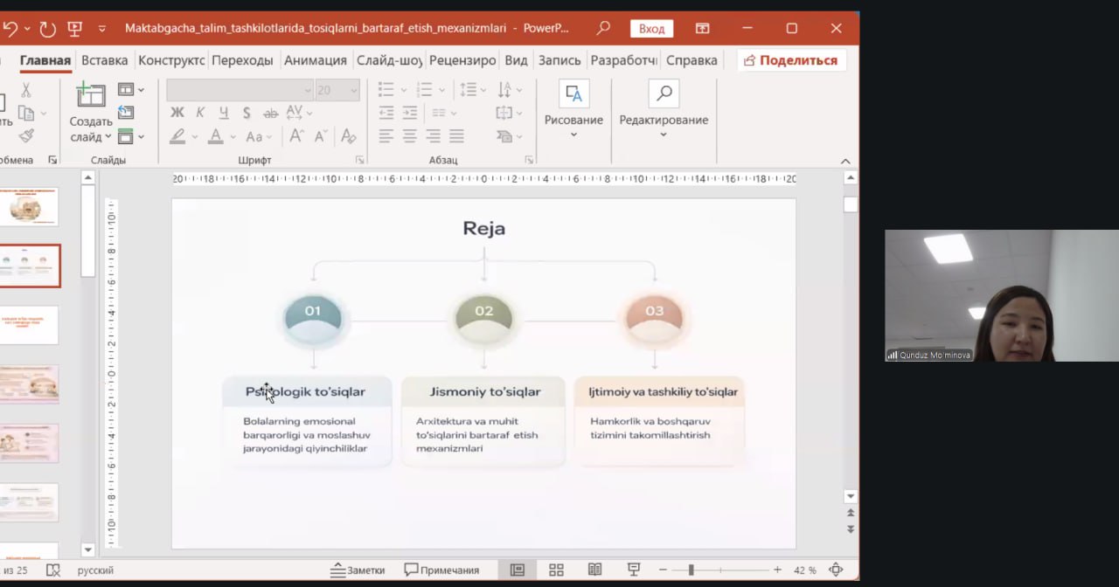The height and width of the screenshot is (587, 1119).
Task: Click spell check icon in status bar
Action: click(53, 570)
